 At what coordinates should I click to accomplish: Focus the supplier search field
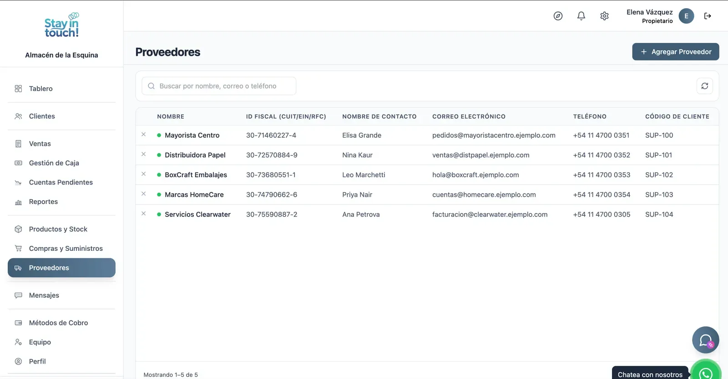[x=219, y=86]
